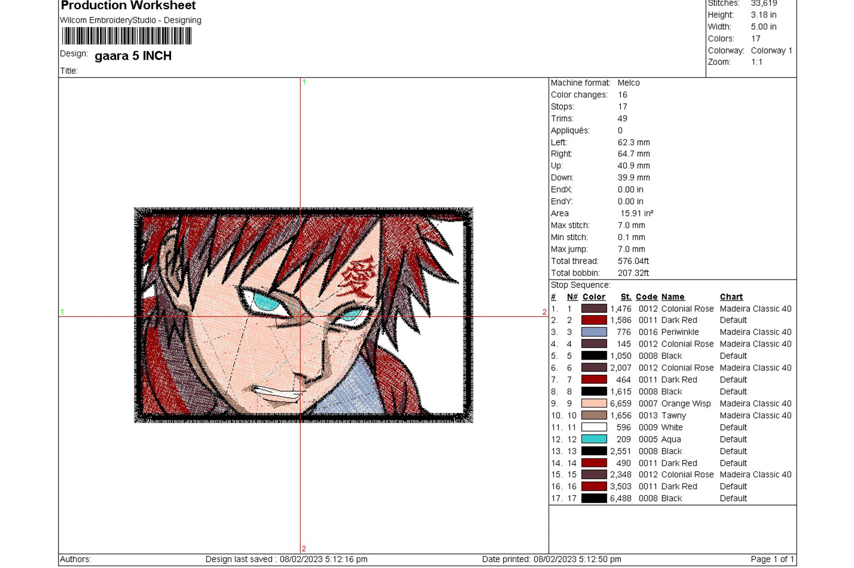
Task: Click the 'Stop Sequence:' label
Action: tap(581, 285)
